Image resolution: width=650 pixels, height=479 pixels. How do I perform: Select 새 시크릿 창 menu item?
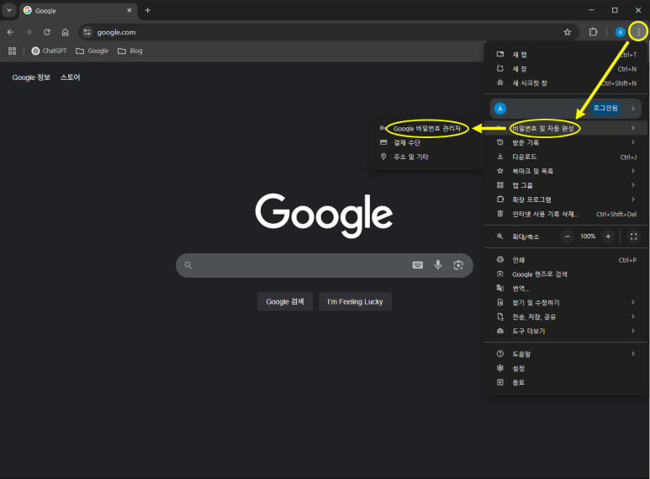coord(565,83)
